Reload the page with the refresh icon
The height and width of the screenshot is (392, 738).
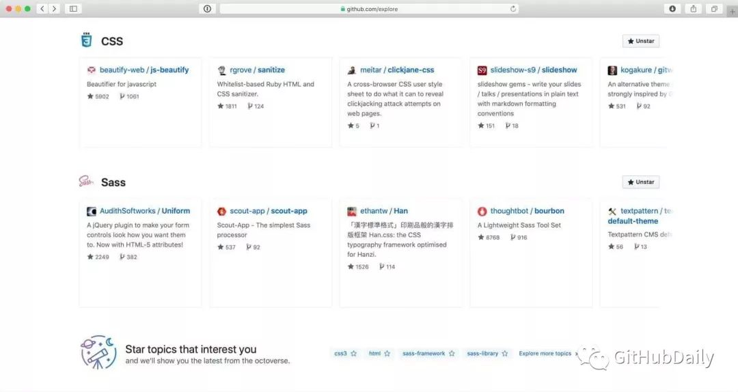tap(513, 8)
